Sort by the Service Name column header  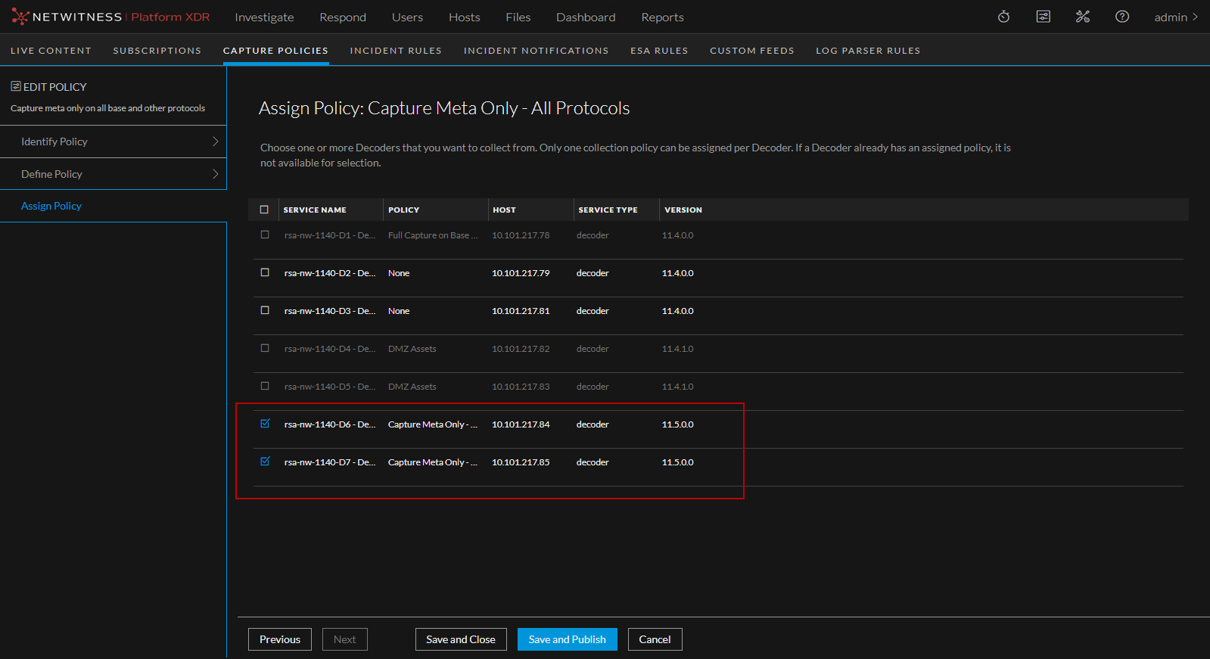click(x=315, y=210)
